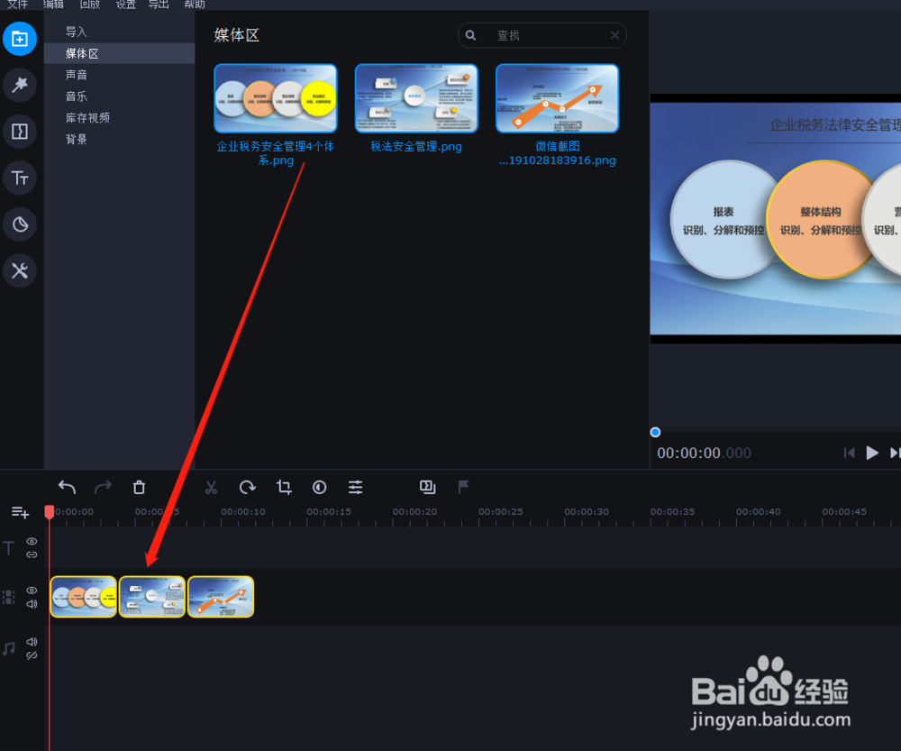This screenshot has width=901, height=751.
Task: Open clip properties sliders icon
Action: pos(355,487)
